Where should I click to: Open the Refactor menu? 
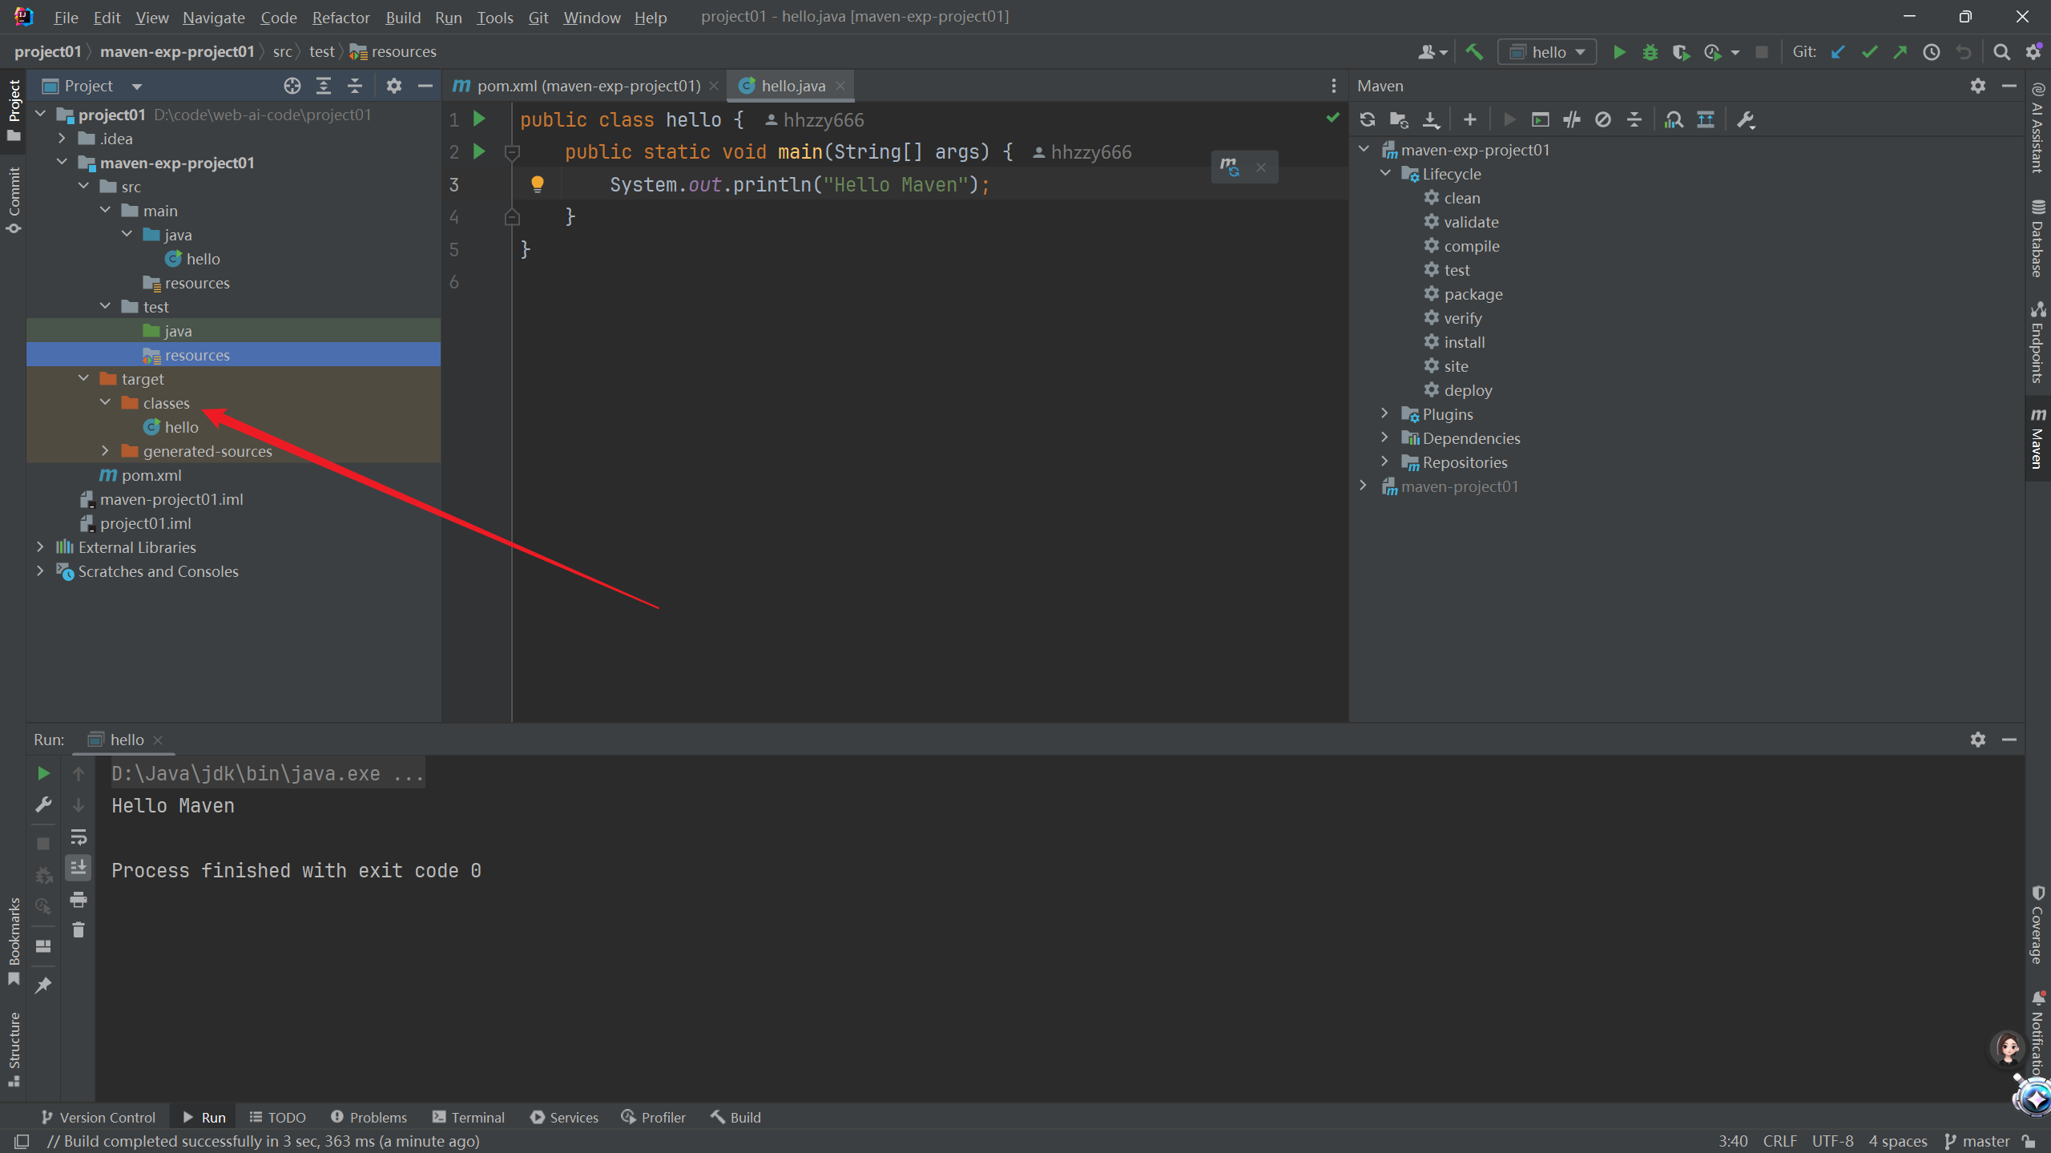[340, 18]
